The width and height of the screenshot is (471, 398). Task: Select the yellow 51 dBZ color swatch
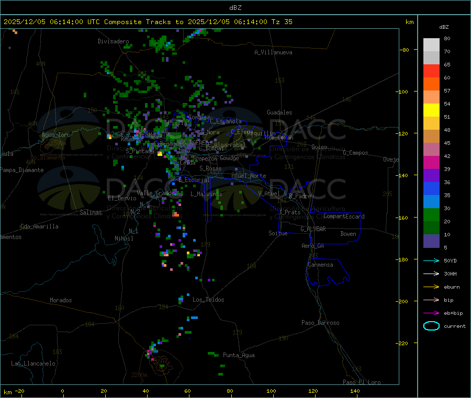click(x=431, y=110)
